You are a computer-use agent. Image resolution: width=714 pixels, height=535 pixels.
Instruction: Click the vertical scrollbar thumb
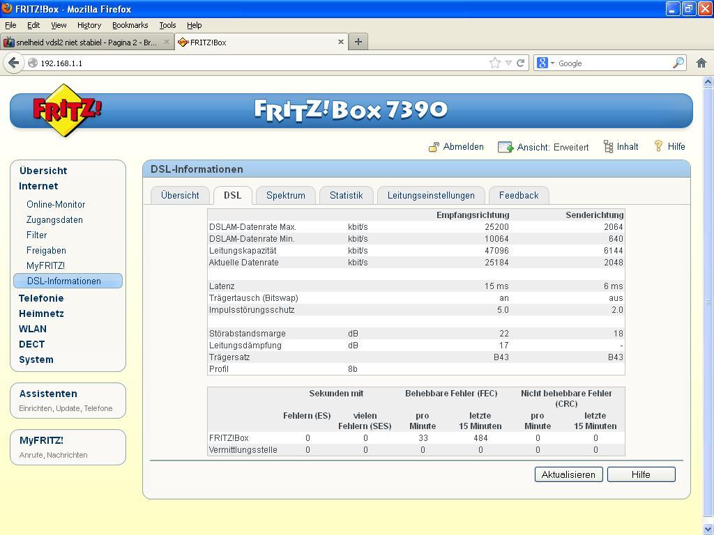[x=708, y=302]
